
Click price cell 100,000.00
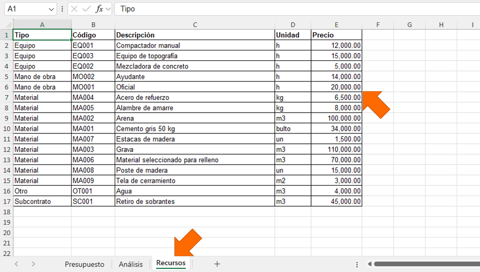(x=336, y=118)
